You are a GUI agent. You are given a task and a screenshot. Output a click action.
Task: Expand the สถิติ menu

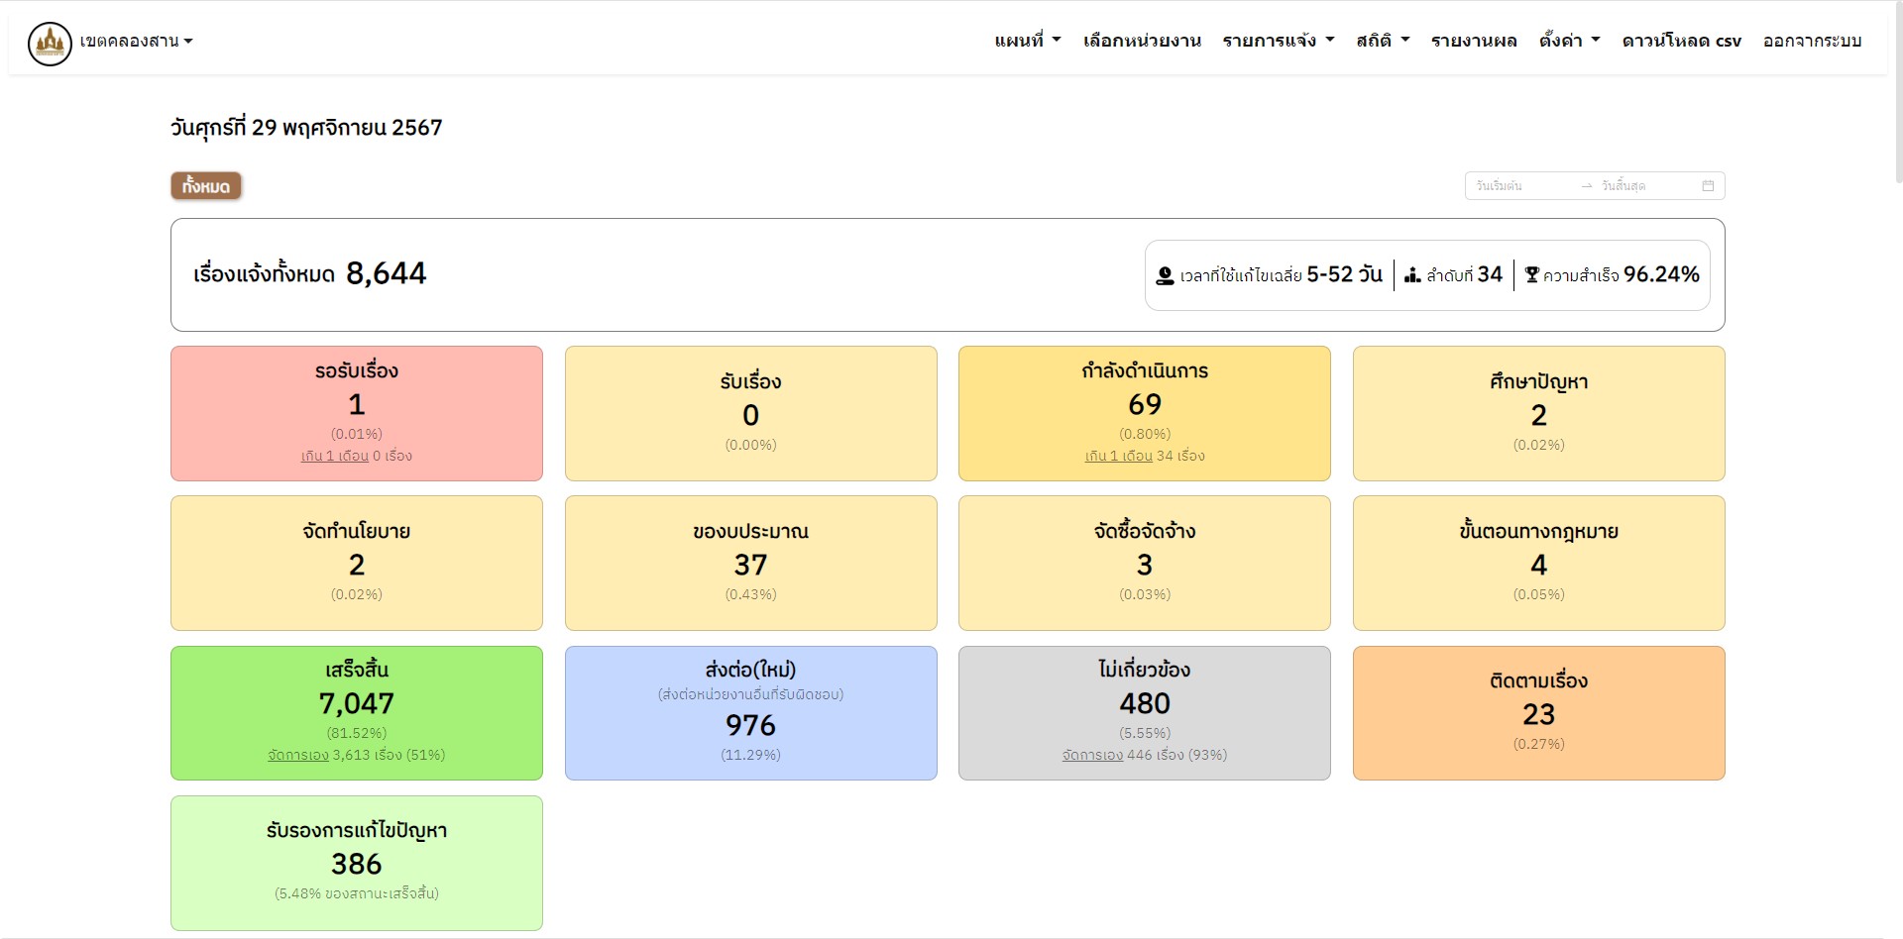click(x=1382, y=41)
